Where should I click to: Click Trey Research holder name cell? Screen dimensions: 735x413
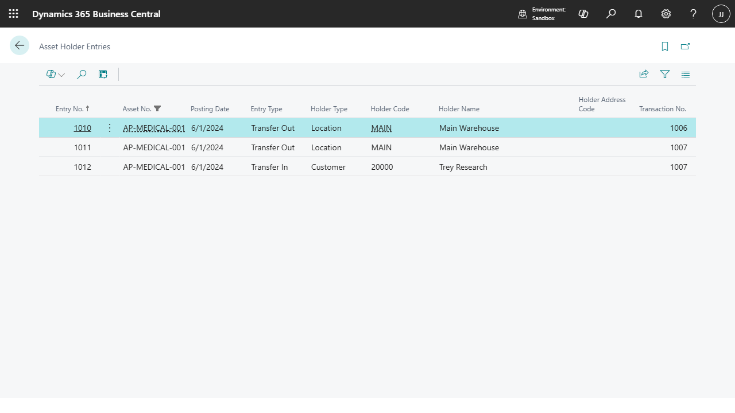point(463,167)
